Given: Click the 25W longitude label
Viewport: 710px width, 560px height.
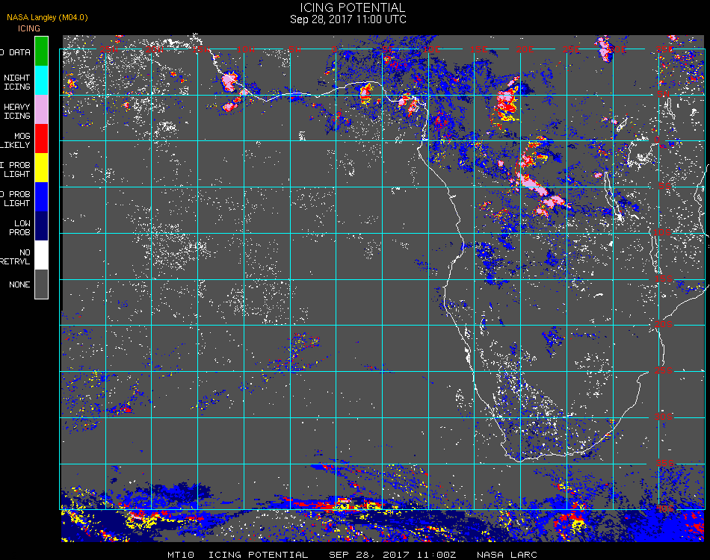Looking at the screenshot, I should point(108,49).
